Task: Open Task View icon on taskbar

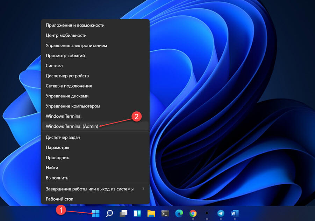Action: click(123, 213)
